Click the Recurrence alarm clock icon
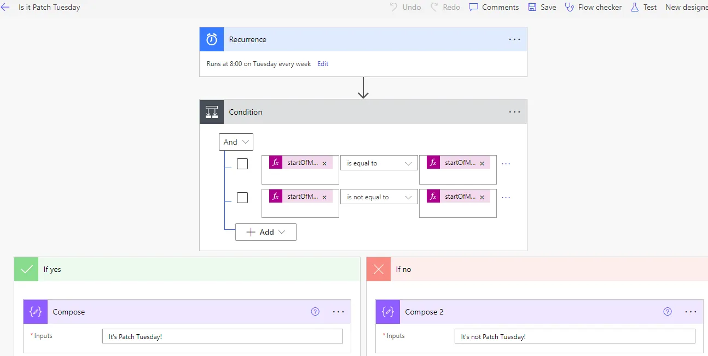The width and height of the screenshot is (708, 356). click(212, 39)
